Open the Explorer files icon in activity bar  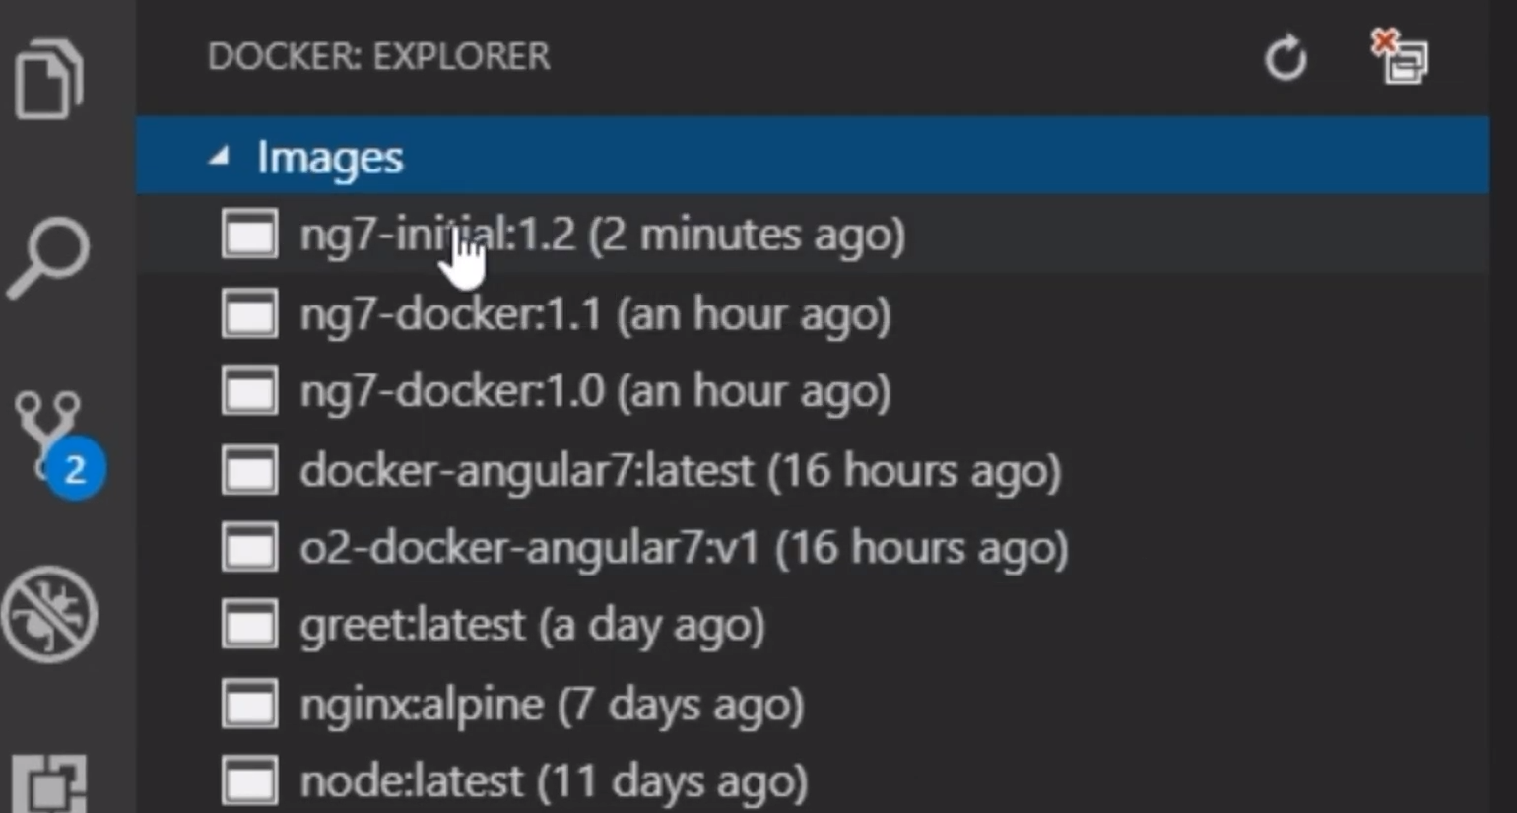point(49,79)
